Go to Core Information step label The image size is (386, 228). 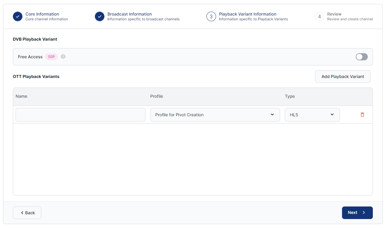[42, 14]
